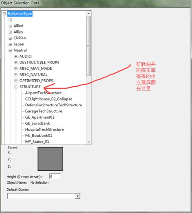Screen dimensions: 192x213
Task: Expand the MISC_MAN_MADE subfolder
Action: 16,69
